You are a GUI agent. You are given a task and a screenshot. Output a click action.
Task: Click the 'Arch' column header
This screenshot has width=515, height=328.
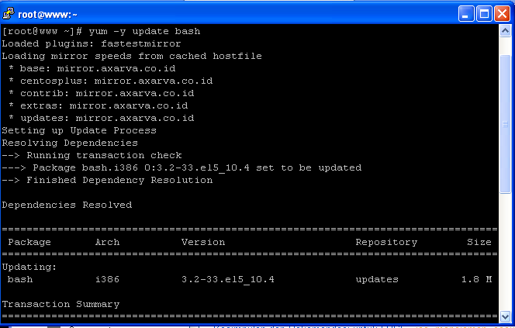click(x=107, y=242)
